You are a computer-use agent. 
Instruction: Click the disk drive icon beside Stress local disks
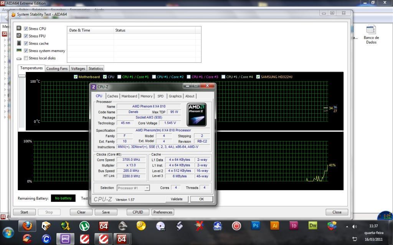coord(19,59)
